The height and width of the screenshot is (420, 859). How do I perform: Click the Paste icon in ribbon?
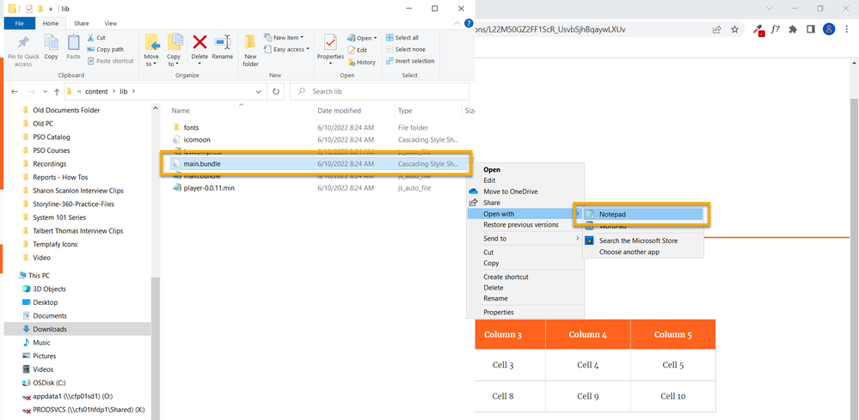click(x=74, y=44)
